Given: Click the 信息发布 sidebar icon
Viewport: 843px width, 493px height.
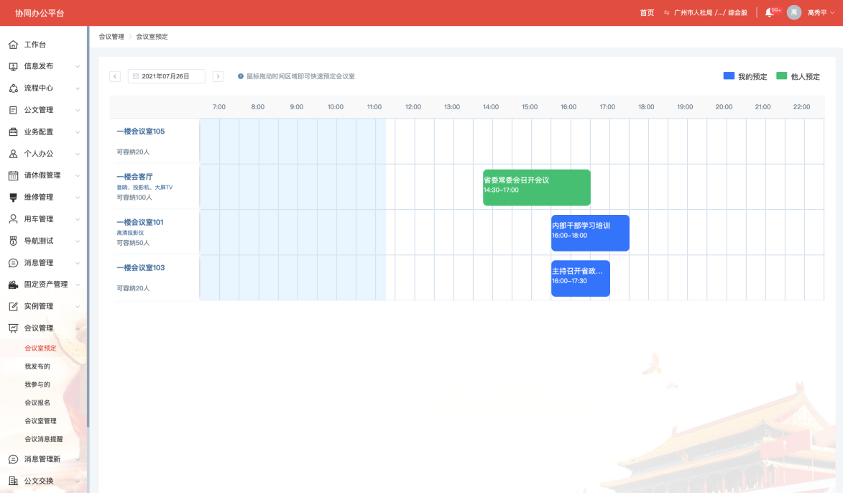Looking at the screenshot, I should tap(13, 66).
